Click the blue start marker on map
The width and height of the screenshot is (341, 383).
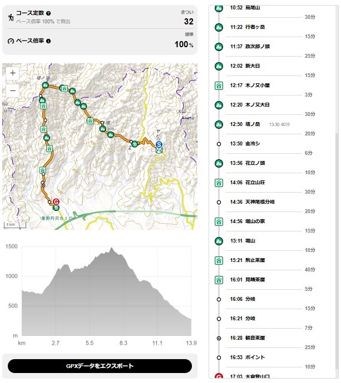[x=159, y=144]
